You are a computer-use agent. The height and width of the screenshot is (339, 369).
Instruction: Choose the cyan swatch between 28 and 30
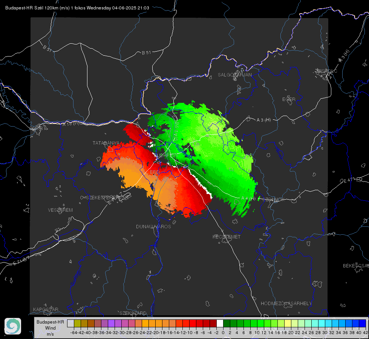point(322,323)
